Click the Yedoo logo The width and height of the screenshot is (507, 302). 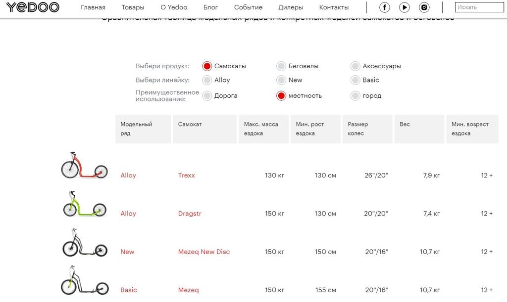(x=33, y=7)
